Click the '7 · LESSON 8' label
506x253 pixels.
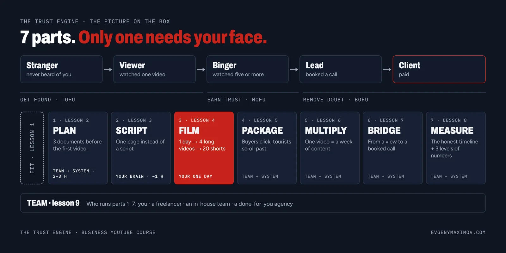[x=449, y=120]
